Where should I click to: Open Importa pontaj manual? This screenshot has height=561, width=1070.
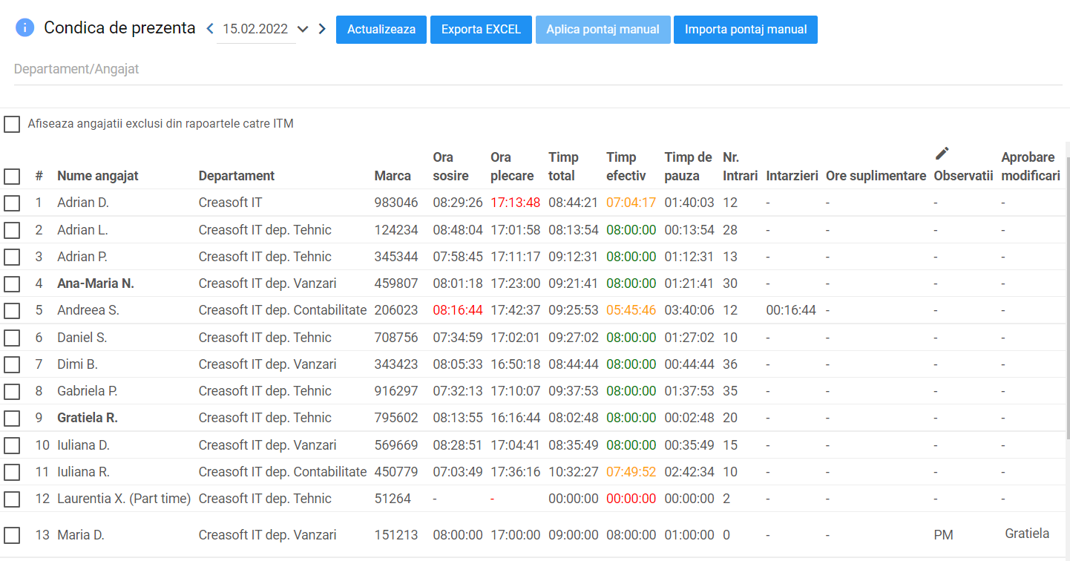[x=745, y=30]
